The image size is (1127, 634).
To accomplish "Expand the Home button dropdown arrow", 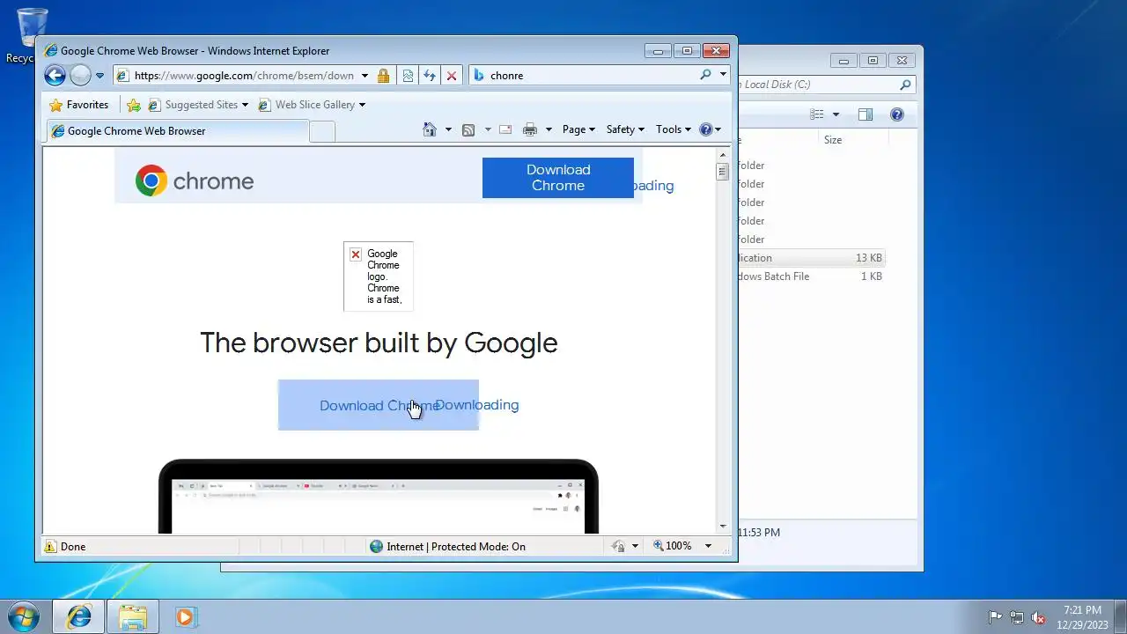I will 448,129.
